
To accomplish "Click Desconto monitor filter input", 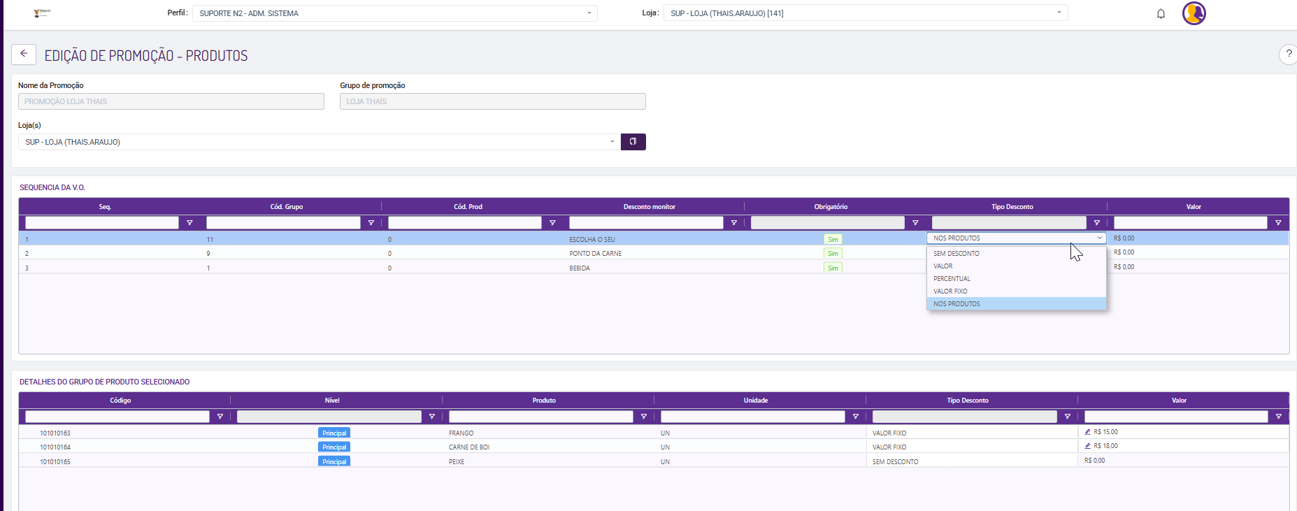I will pyautogui.click(x=646, y=223).
